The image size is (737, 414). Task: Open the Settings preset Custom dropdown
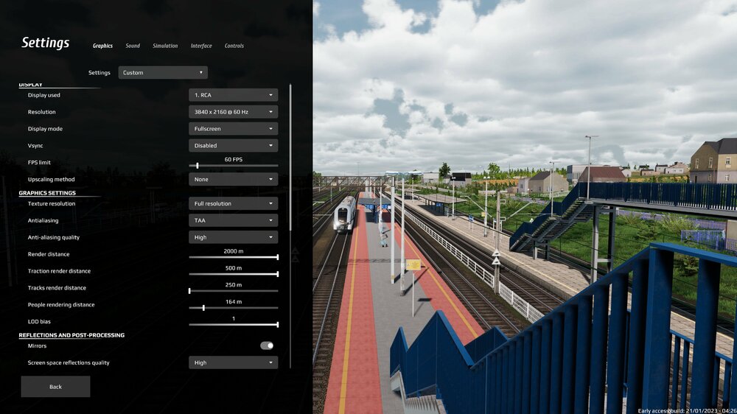click(163, 73)
